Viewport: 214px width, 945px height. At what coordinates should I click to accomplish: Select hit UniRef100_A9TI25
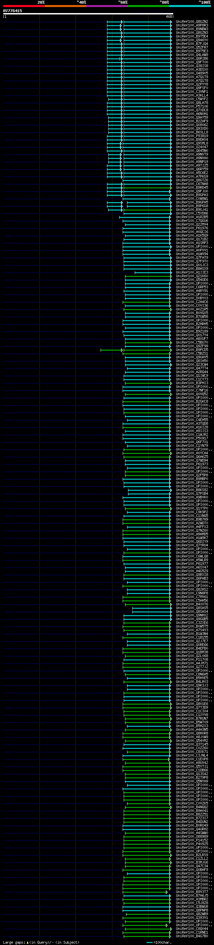click(x=192, y=166)
